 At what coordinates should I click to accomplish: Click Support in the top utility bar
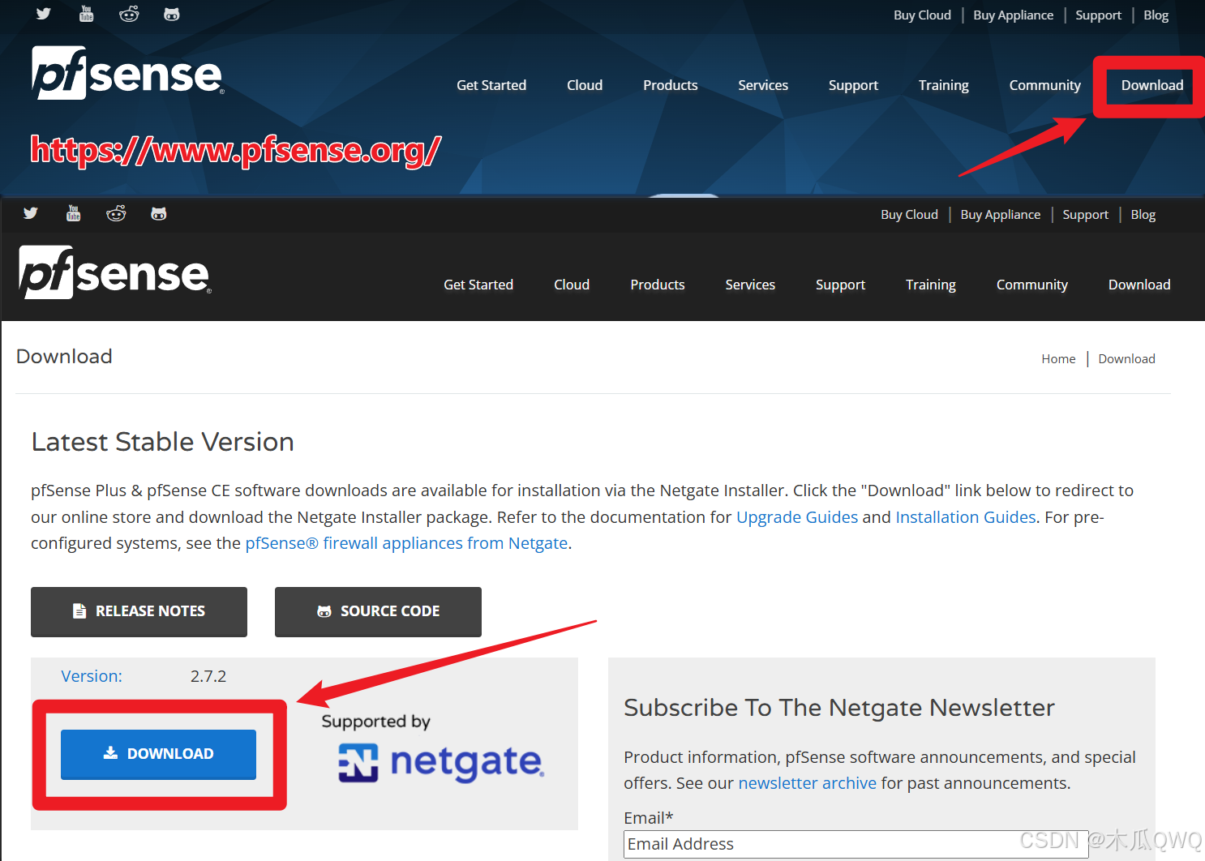pos(1099,15)
